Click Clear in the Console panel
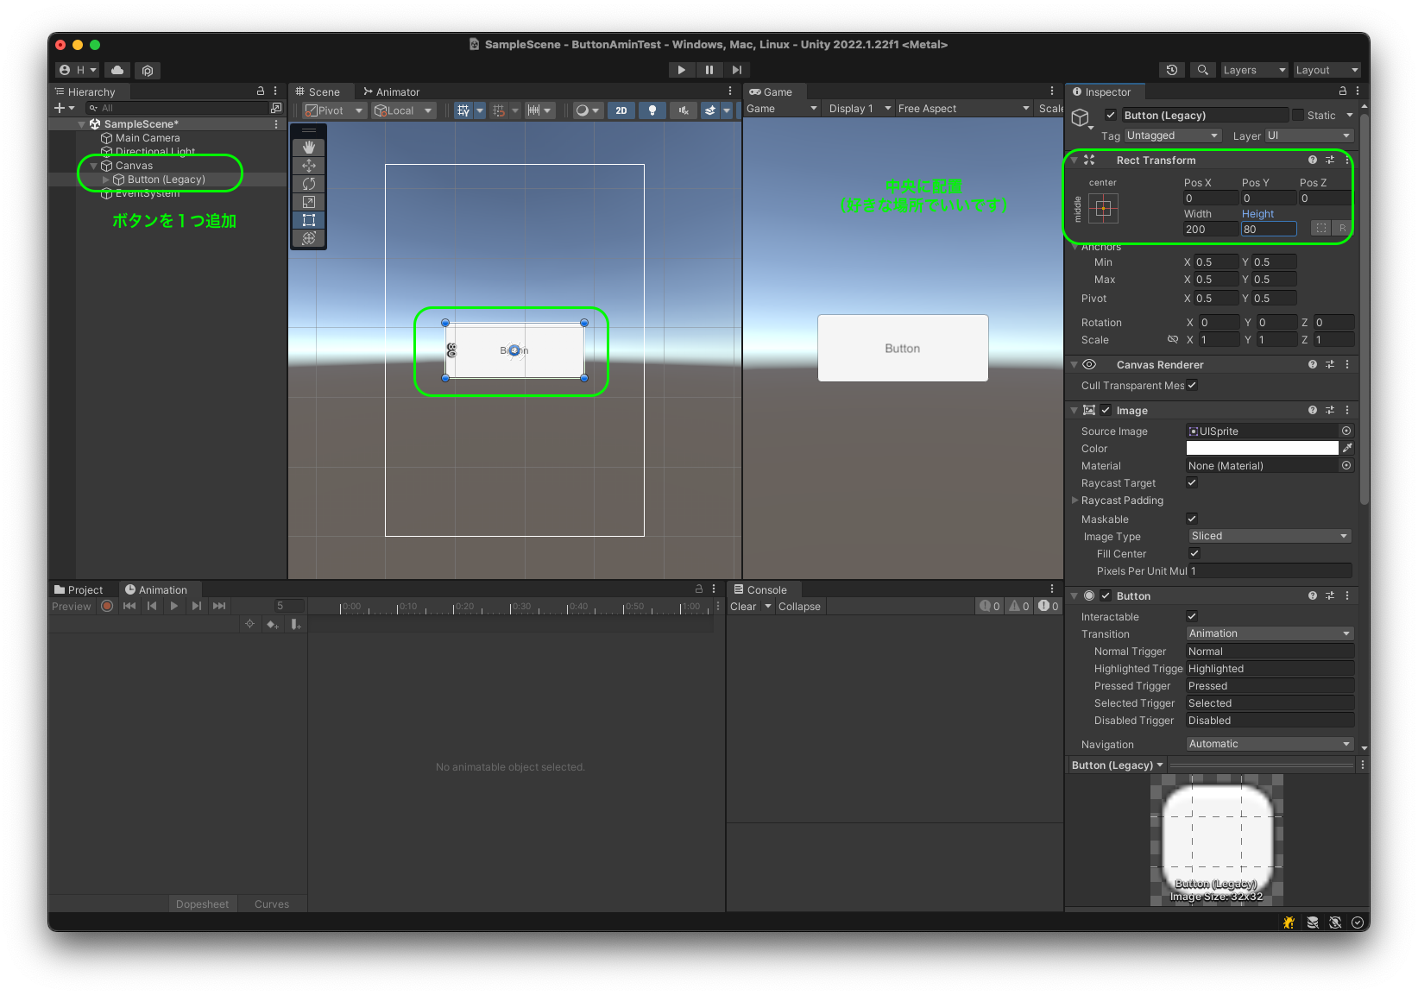 [744, 606]
